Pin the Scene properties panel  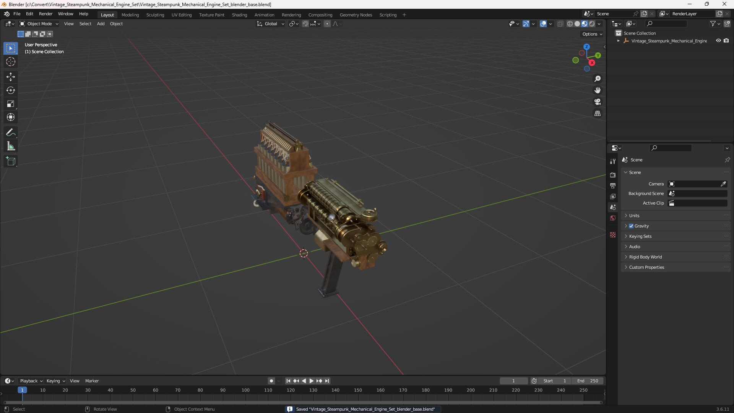727,160
